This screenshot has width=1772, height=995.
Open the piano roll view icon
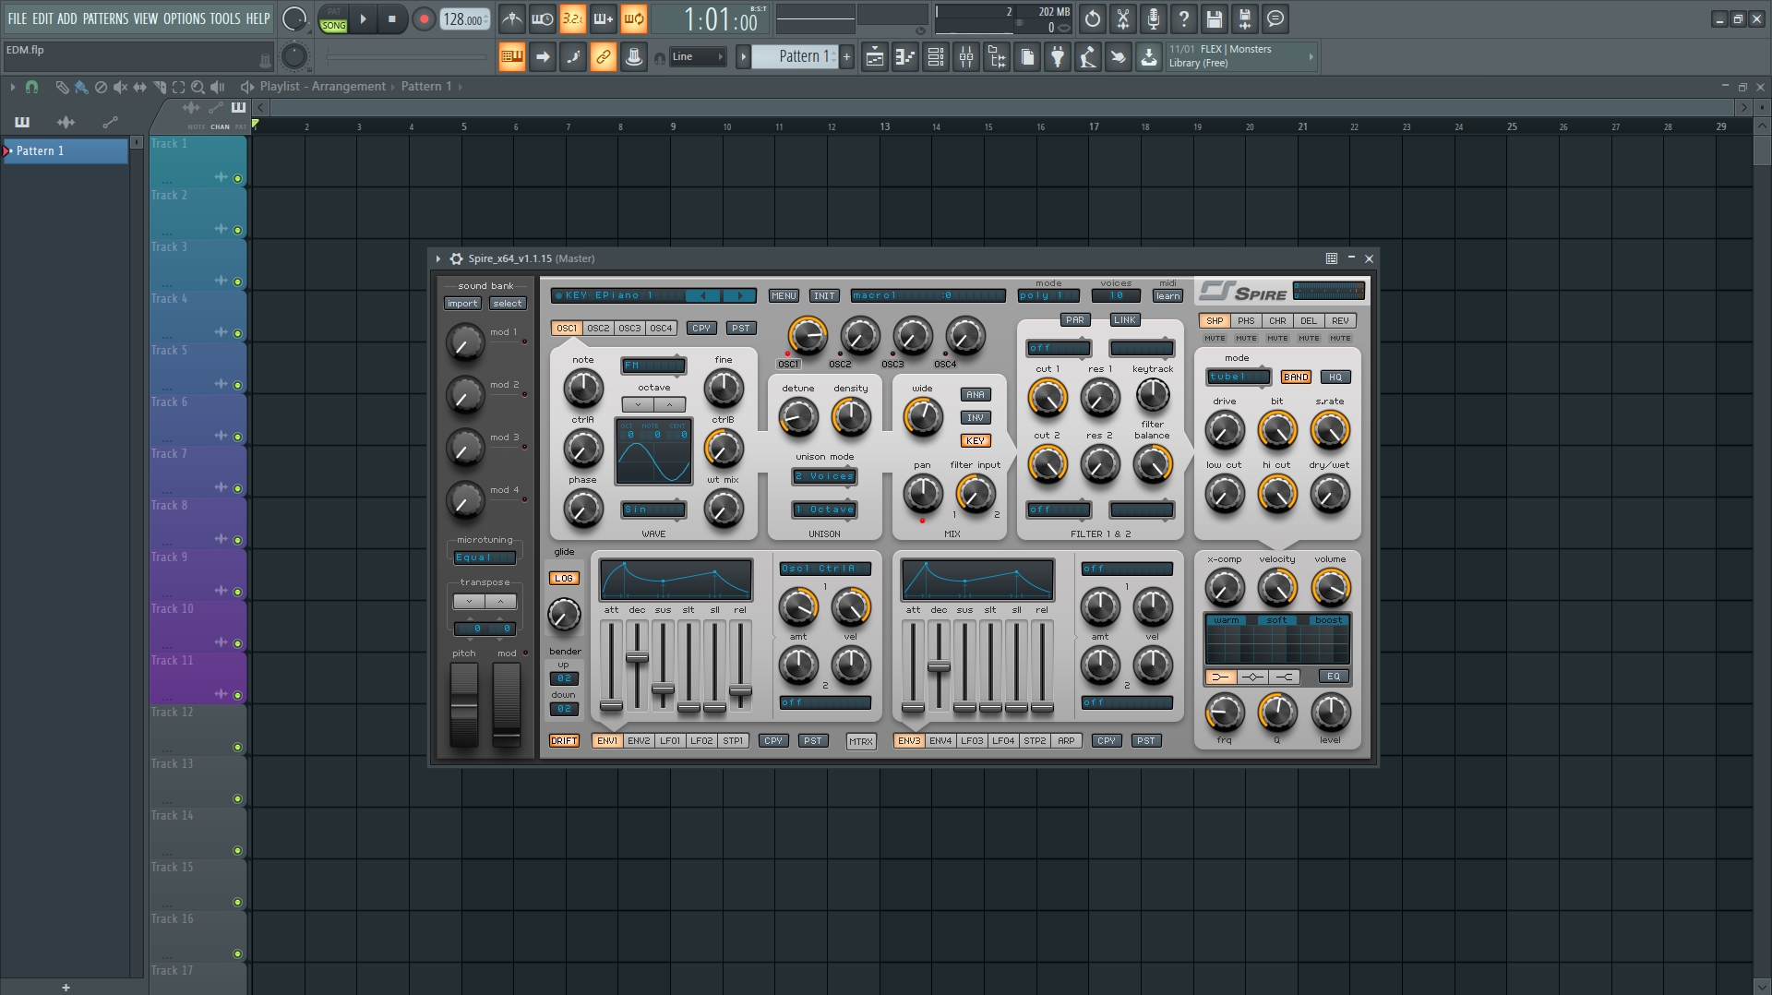[904, 57]
